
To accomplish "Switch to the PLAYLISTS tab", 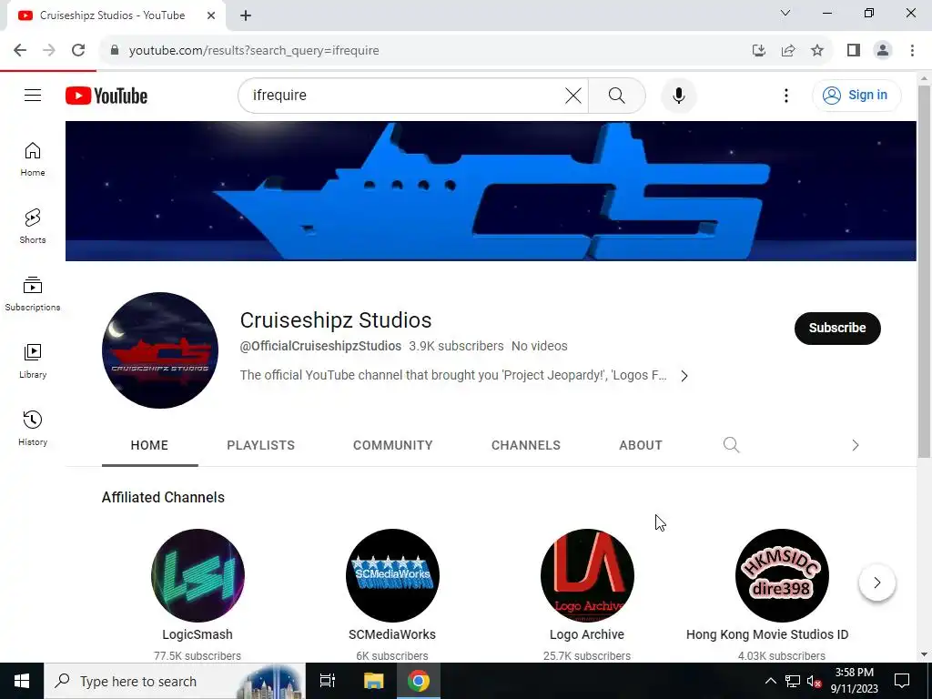I will pyautogui.click(x=261, y=444).
